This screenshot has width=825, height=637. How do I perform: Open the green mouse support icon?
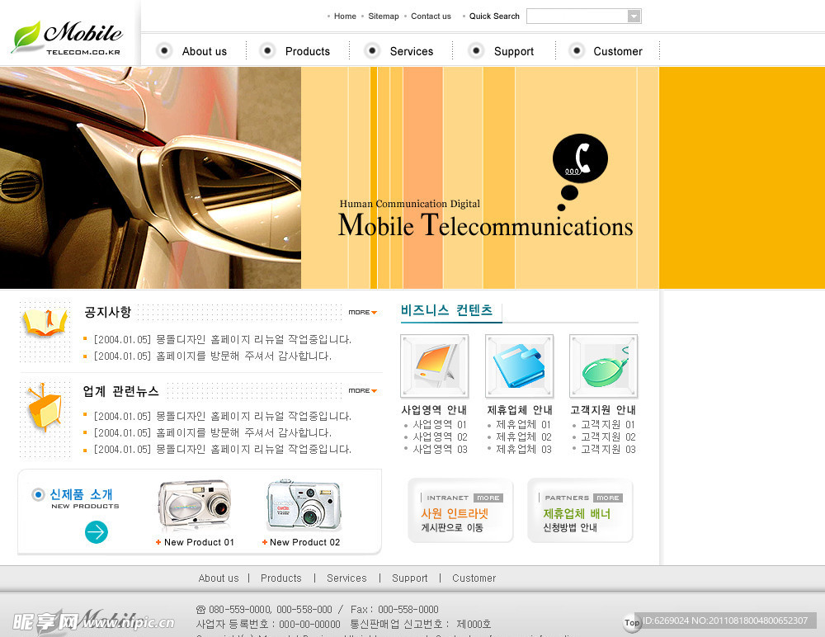(x=604, y=366)
